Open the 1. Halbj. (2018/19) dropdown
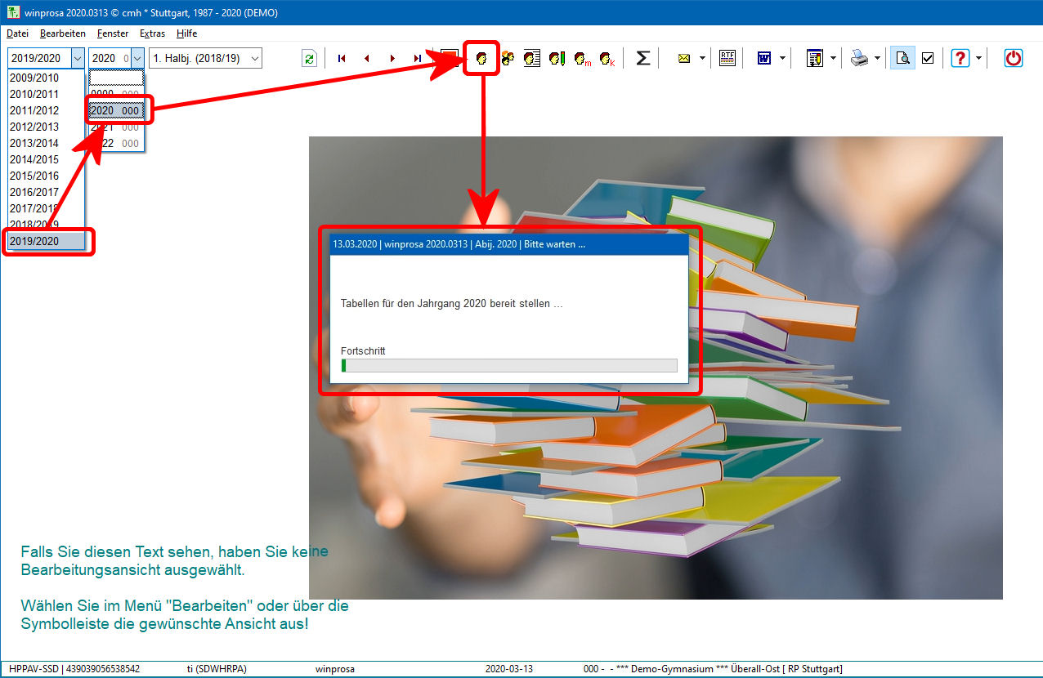This screenshot has width=1043, height=678. click(255, 58)
